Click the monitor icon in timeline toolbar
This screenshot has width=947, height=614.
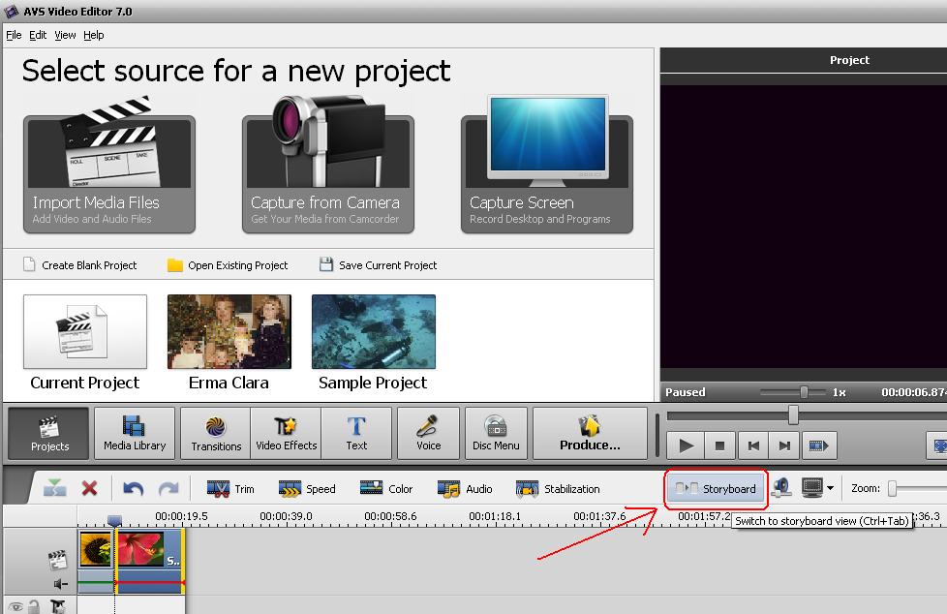coord(812,487)
